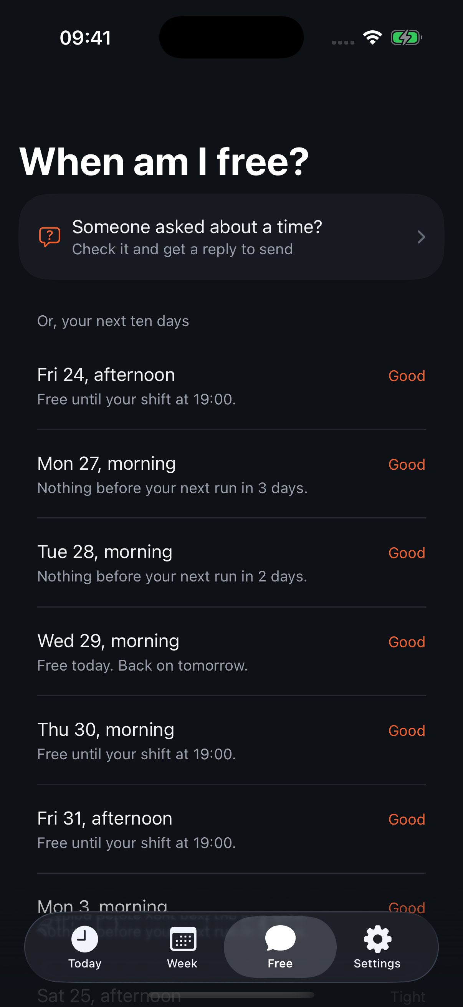Open the Settings gear icon
This screenshot has width=463, height=1007.
tap(377, 939)
